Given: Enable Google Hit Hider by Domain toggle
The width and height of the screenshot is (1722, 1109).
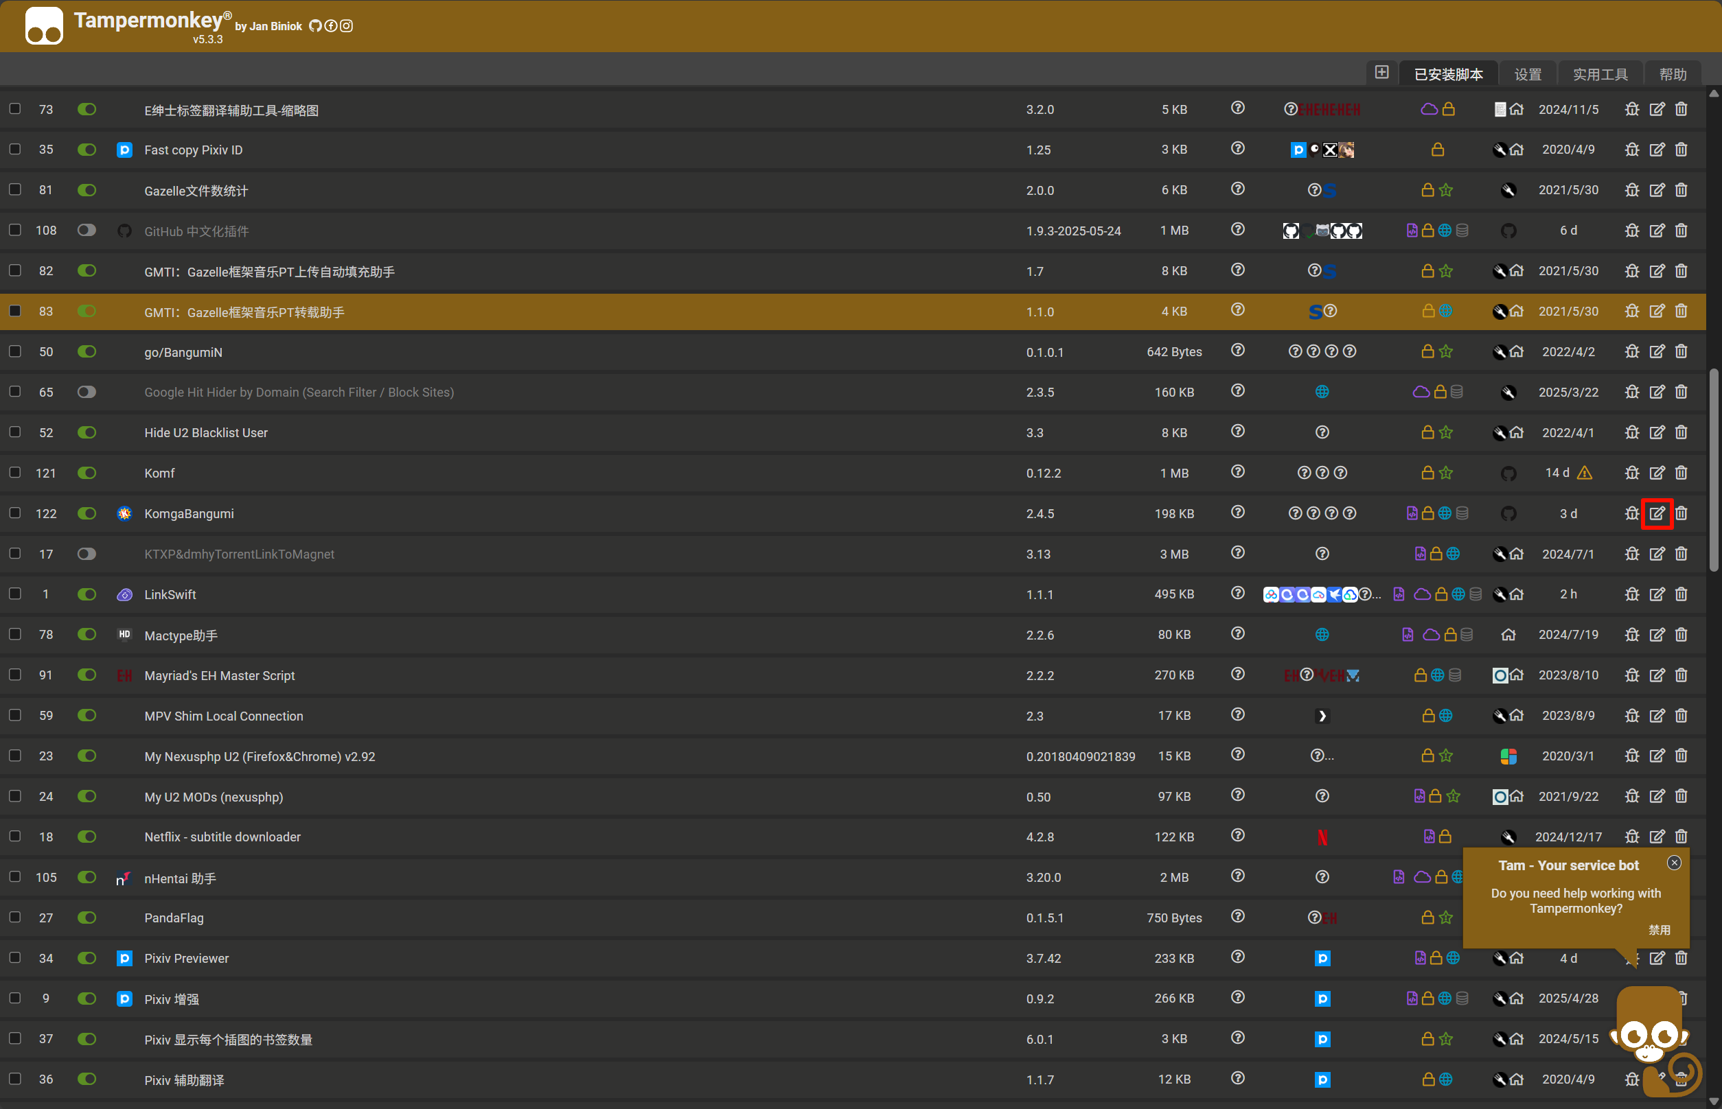Looking at the screenshot, I should tap(87, 392).
